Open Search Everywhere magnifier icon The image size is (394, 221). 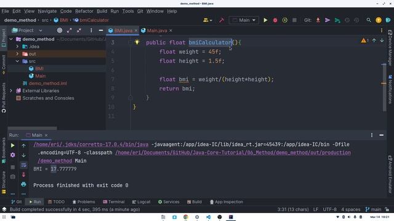click(368, 20)
